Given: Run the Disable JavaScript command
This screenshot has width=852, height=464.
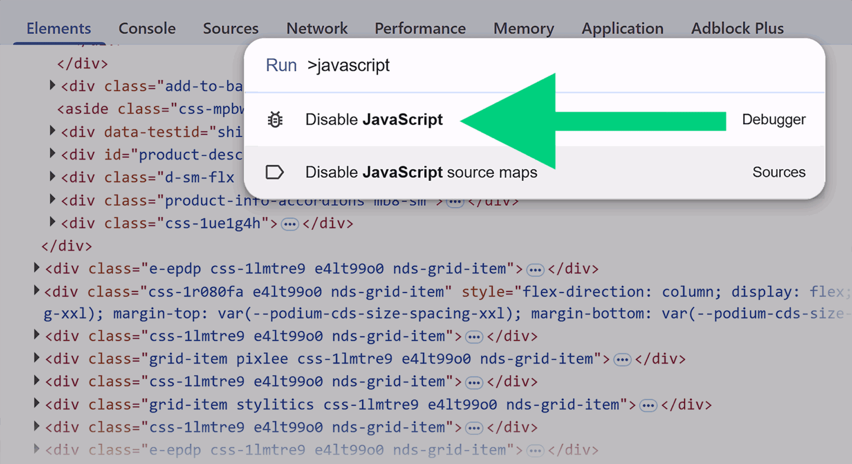Looking at the screenshot, I should (x=374, y=120).
